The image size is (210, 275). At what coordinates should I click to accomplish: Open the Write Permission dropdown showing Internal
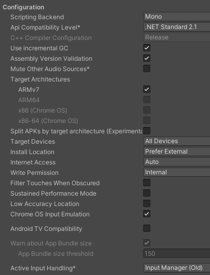coord(176,172)
